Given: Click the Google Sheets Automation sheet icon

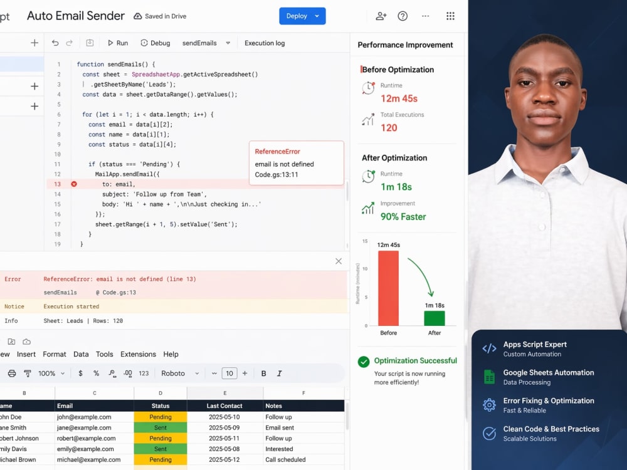Looking at the screenshot, I should pos(489,377).
